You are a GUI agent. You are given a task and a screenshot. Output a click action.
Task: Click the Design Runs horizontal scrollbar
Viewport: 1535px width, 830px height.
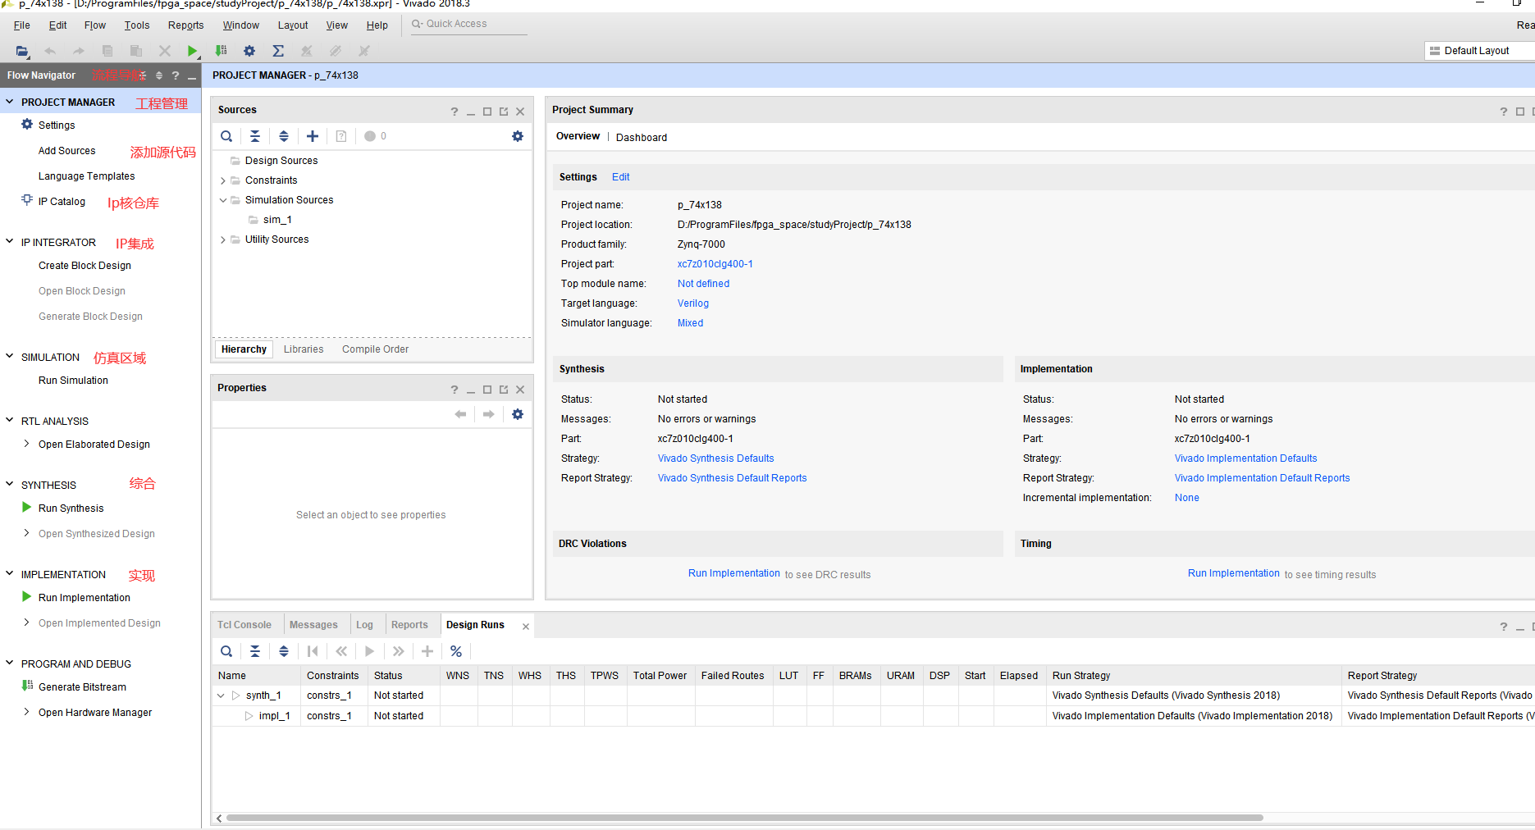point(745,818)
